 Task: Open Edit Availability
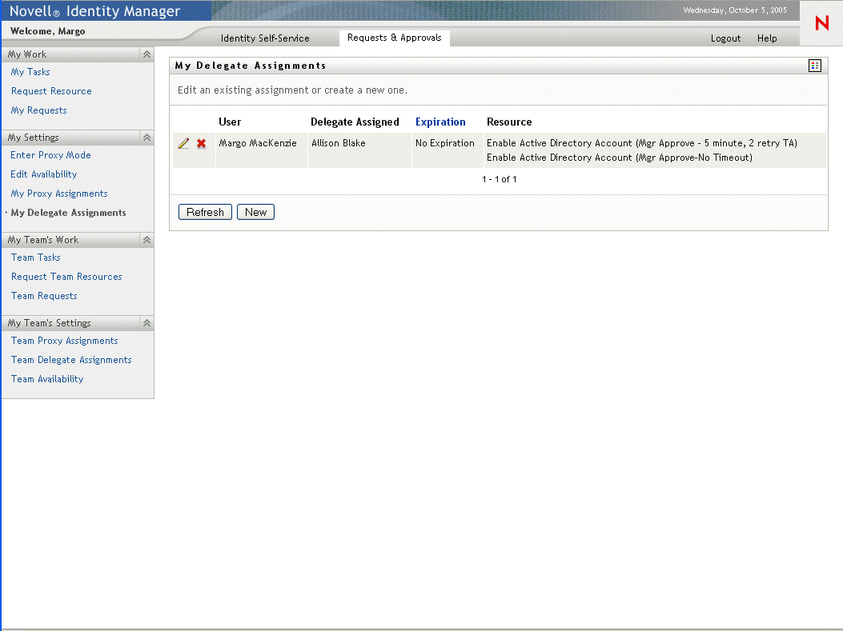[x=43, y=174]
